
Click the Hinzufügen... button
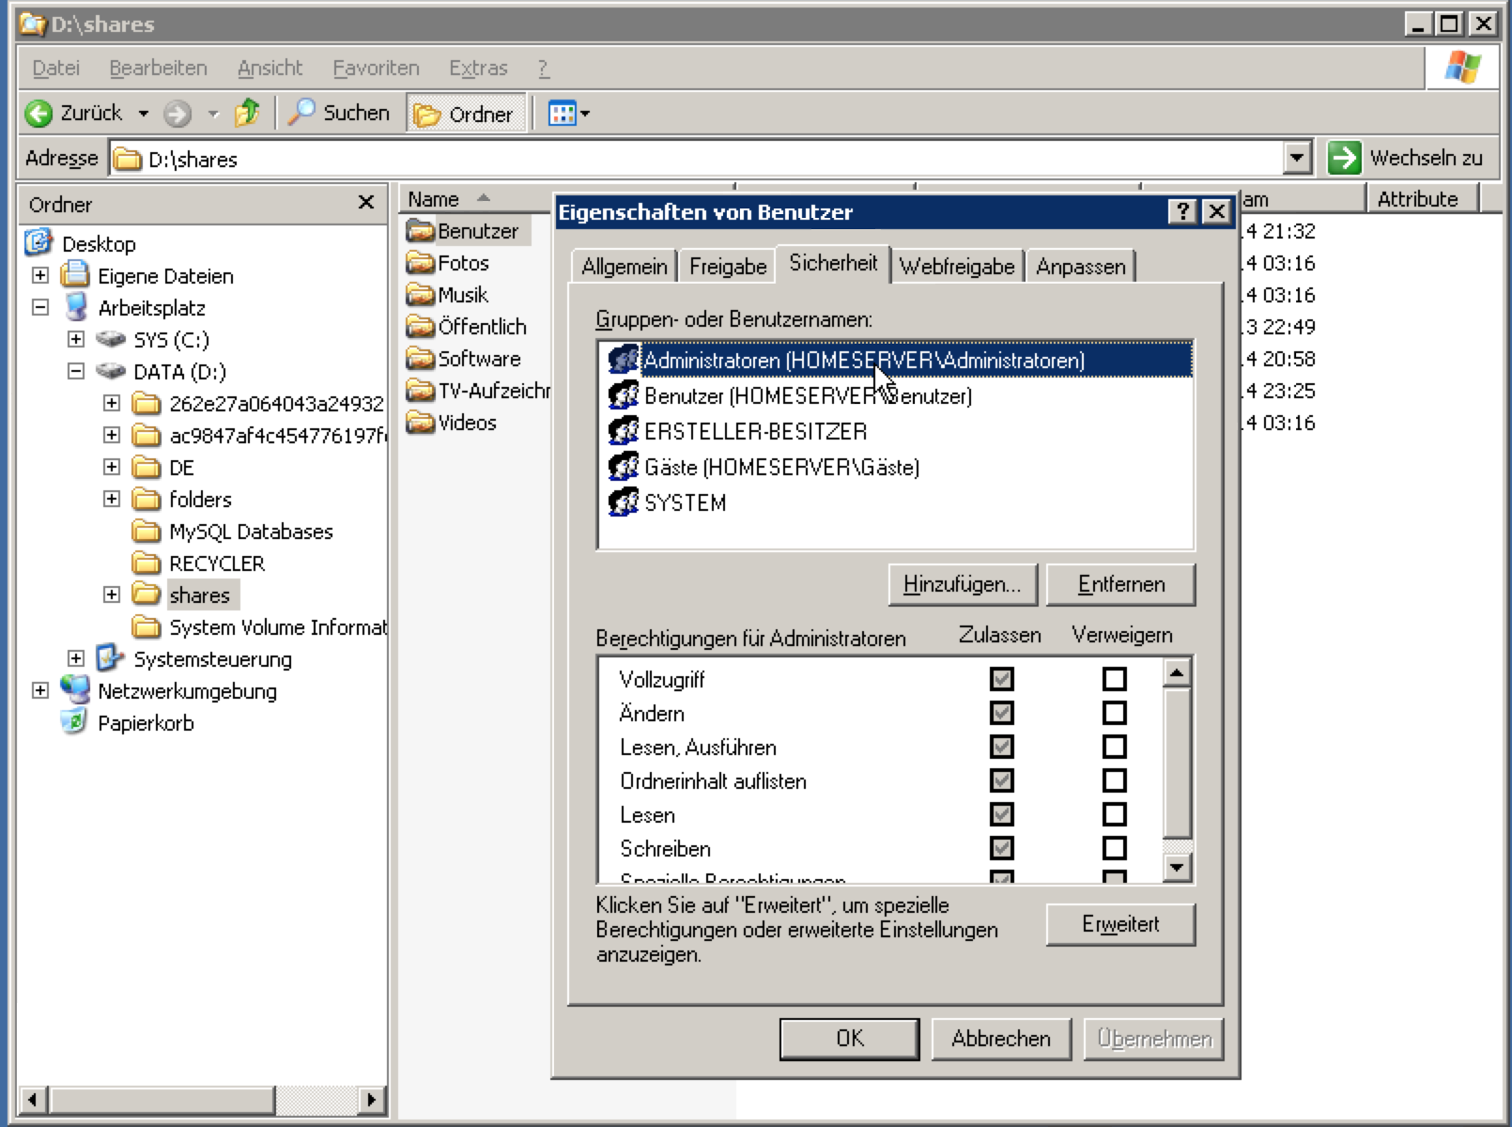[x=962, y=584]
